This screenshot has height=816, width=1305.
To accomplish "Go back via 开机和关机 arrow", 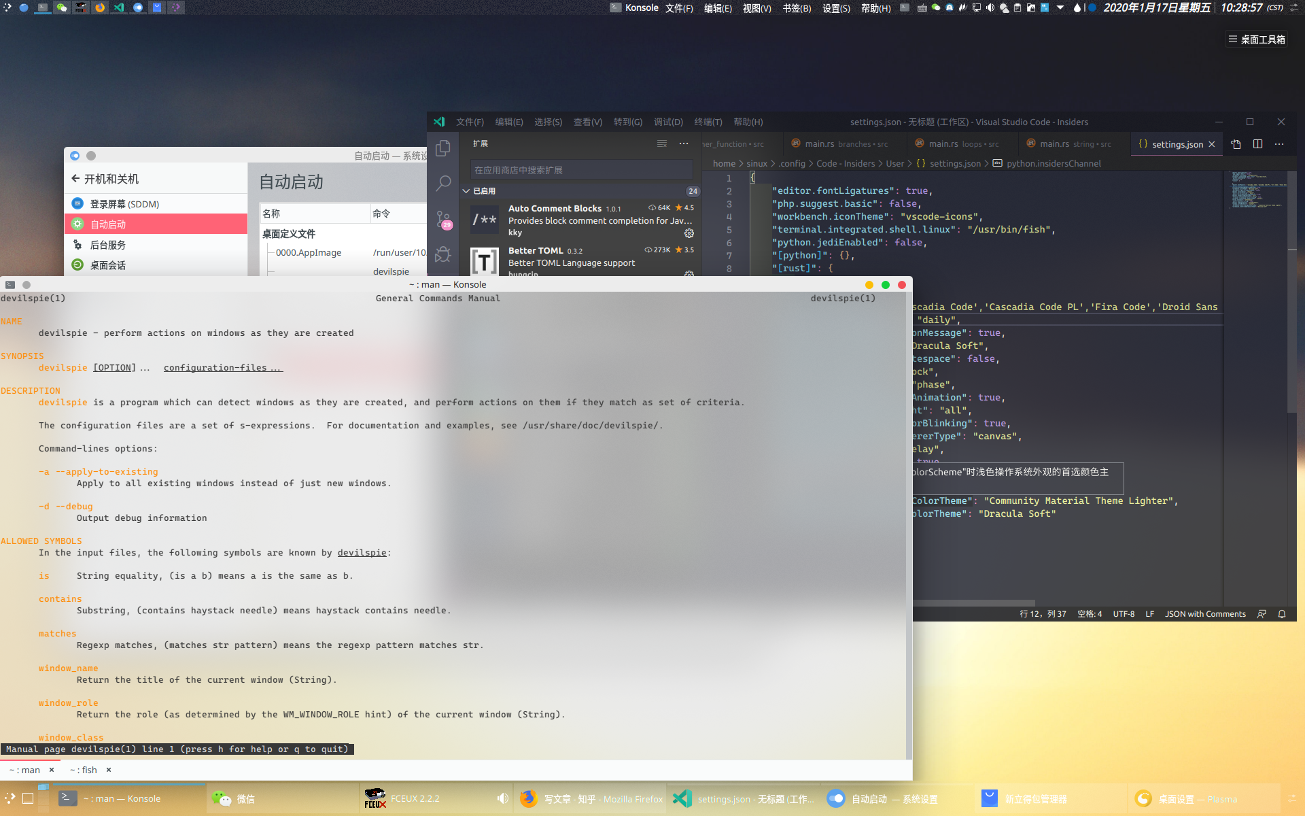I will point(75,179).
